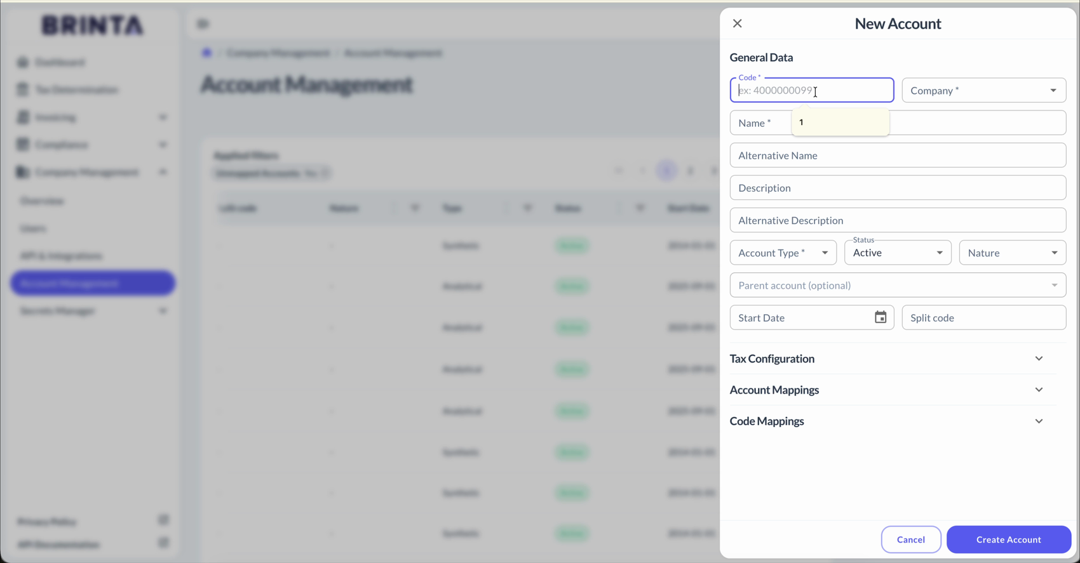Open the Parent account dropdown arrow
This screenshot has height=563, width=1080.
tap(1054, 285)
